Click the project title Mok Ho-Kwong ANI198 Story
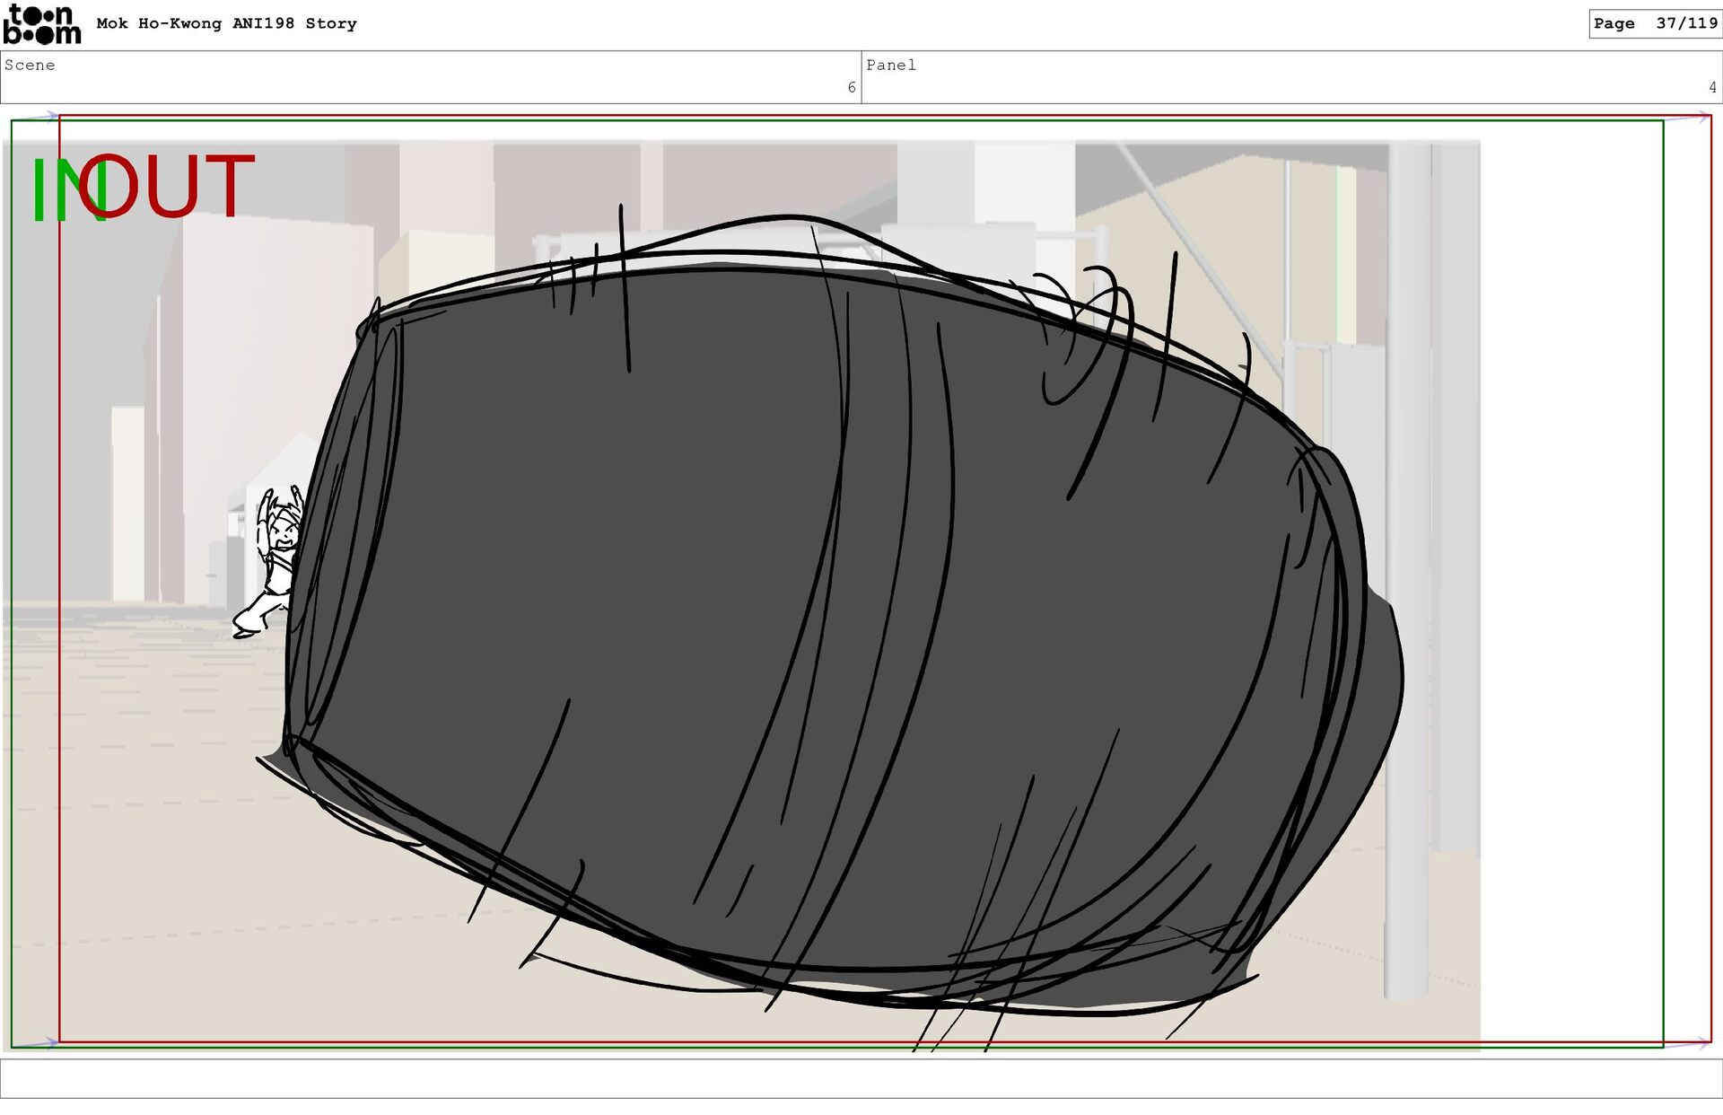 click(x=226, y=23)
